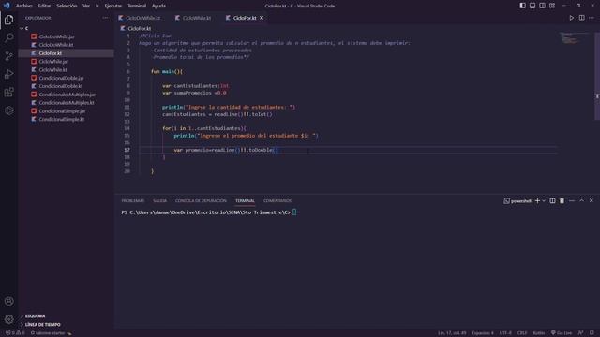Switch to the PROBLEMAS panel tab
The width and height of the screenshot is (600, 337).
tap(133, 200)
